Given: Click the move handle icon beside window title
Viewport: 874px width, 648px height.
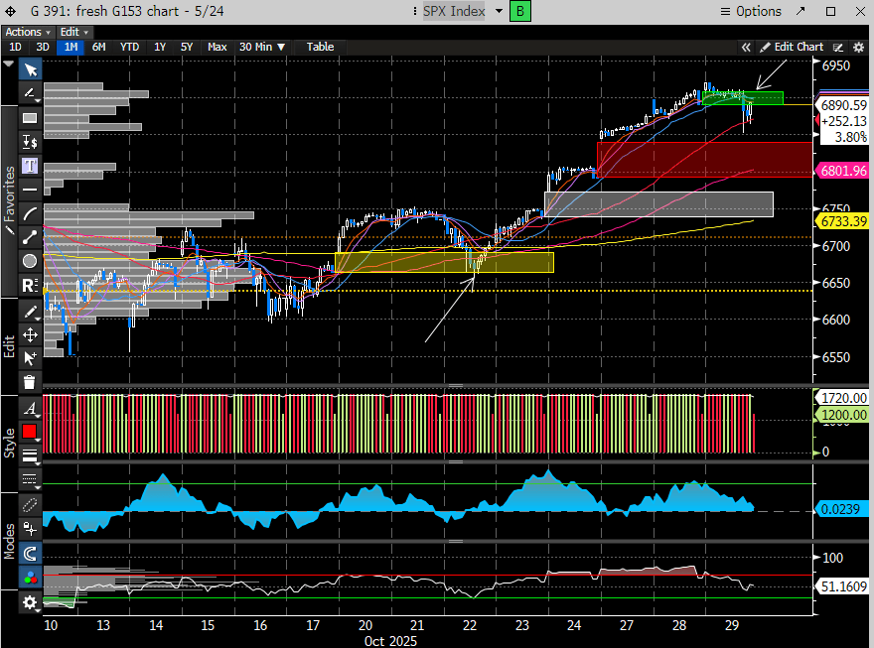Looking at the screenshot, I should point(11,11).
